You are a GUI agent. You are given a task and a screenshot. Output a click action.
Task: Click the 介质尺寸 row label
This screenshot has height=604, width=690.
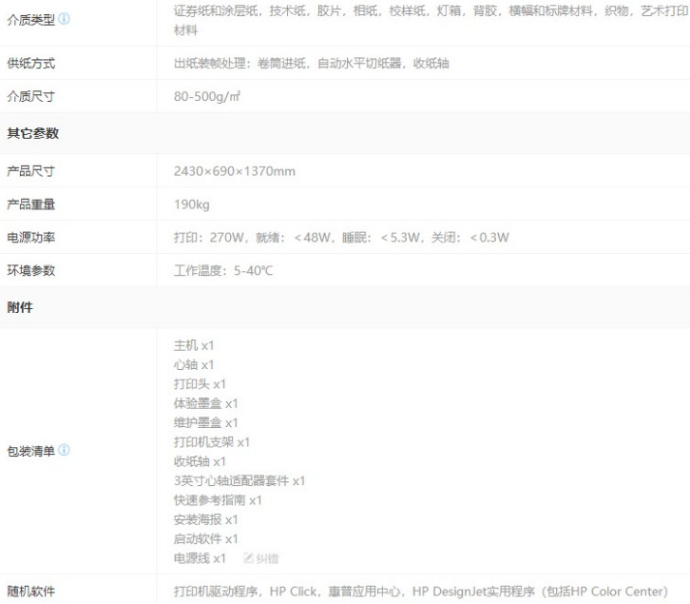click(x=30, y=96)
